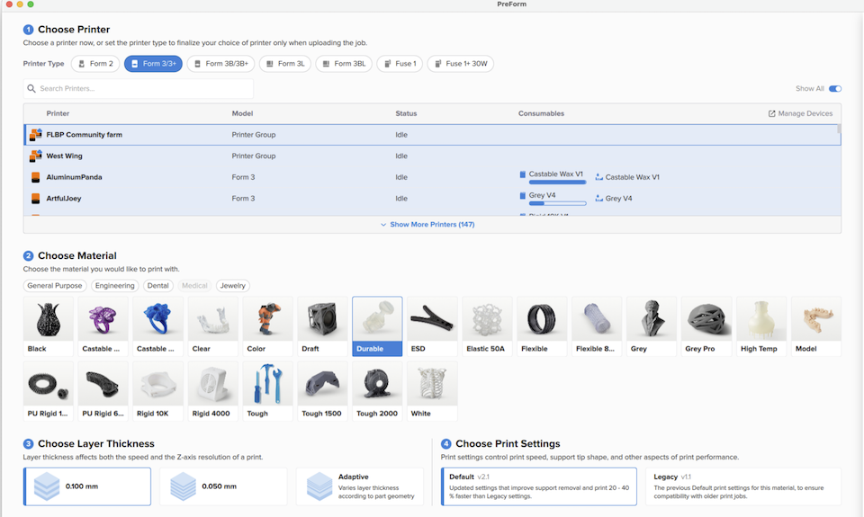864x517 pixels.
Task: Select the Durable resin material
Action: click(377, 326)
